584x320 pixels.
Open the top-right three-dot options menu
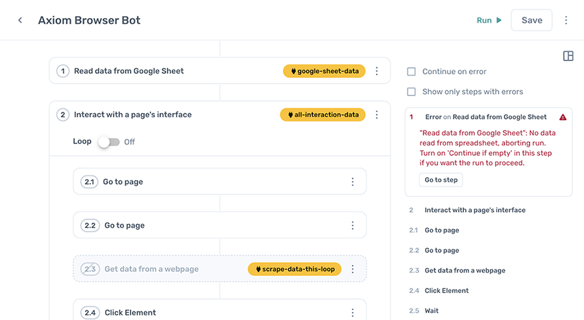tap(566, 20)
